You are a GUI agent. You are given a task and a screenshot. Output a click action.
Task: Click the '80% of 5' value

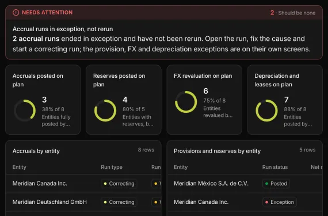pyautogui.click(x=134, y=109)
